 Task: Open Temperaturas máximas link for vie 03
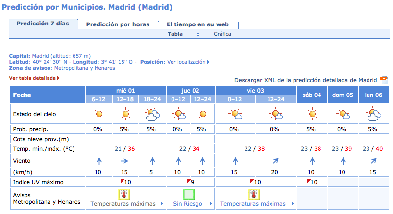(253, 204)
